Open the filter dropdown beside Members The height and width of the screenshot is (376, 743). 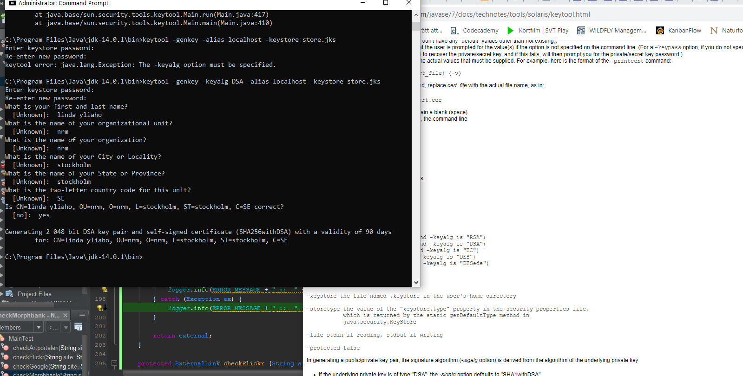(x=66, y=327)
